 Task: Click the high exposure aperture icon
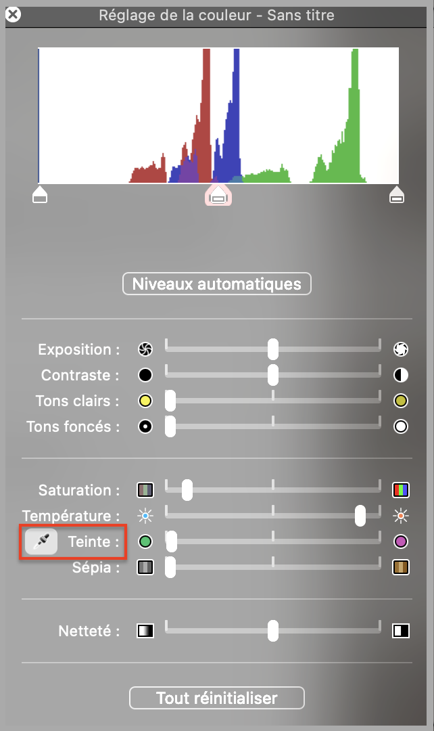click(401, 349)
